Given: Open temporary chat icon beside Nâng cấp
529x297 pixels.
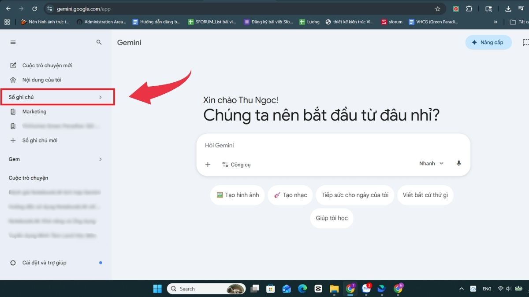Looking at the screenshot, I should (525, 43).
